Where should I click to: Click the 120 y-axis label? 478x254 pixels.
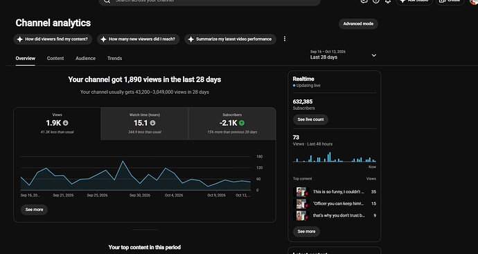tap(259, 168)
